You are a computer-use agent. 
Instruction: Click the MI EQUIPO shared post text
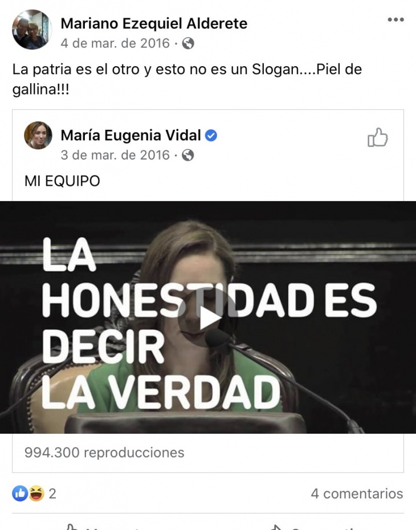coord(62,181)
